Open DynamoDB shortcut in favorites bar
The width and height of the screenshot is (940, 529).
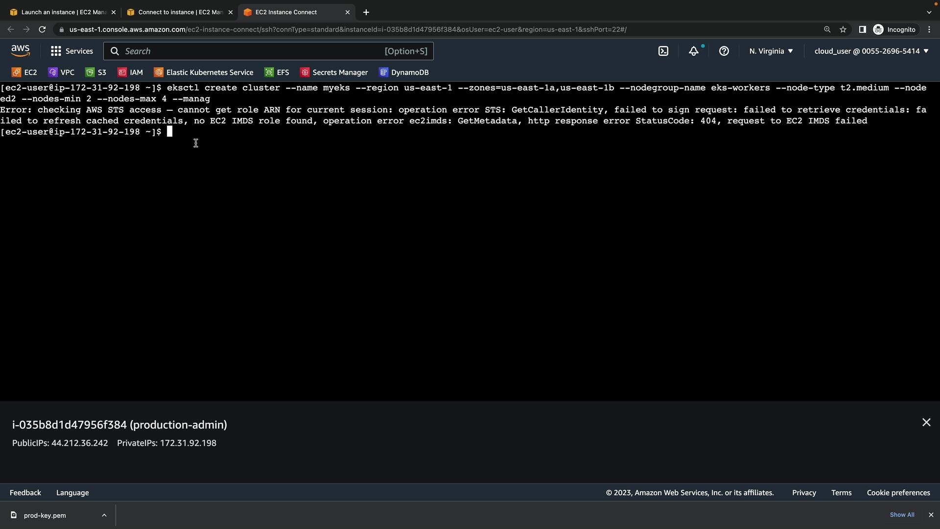click(x=404, y=72)
